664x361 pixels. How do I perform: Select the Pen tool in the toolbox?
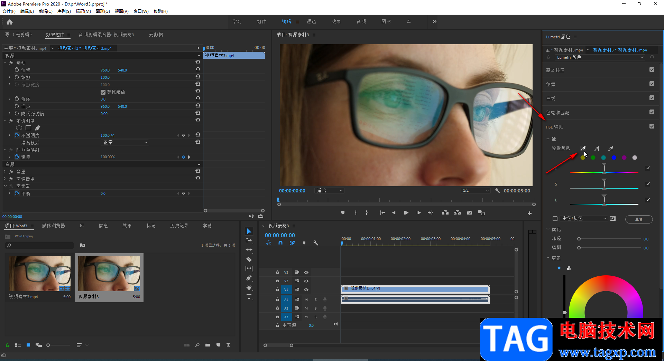249,278
